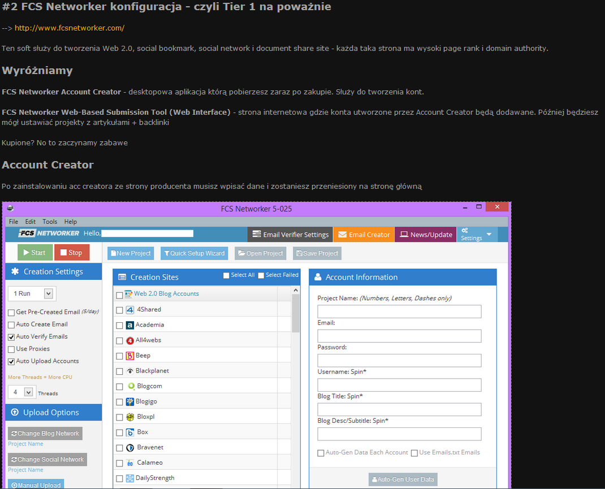
Task: Enable Use Proxies checkbox
Action: coord(11,349)
